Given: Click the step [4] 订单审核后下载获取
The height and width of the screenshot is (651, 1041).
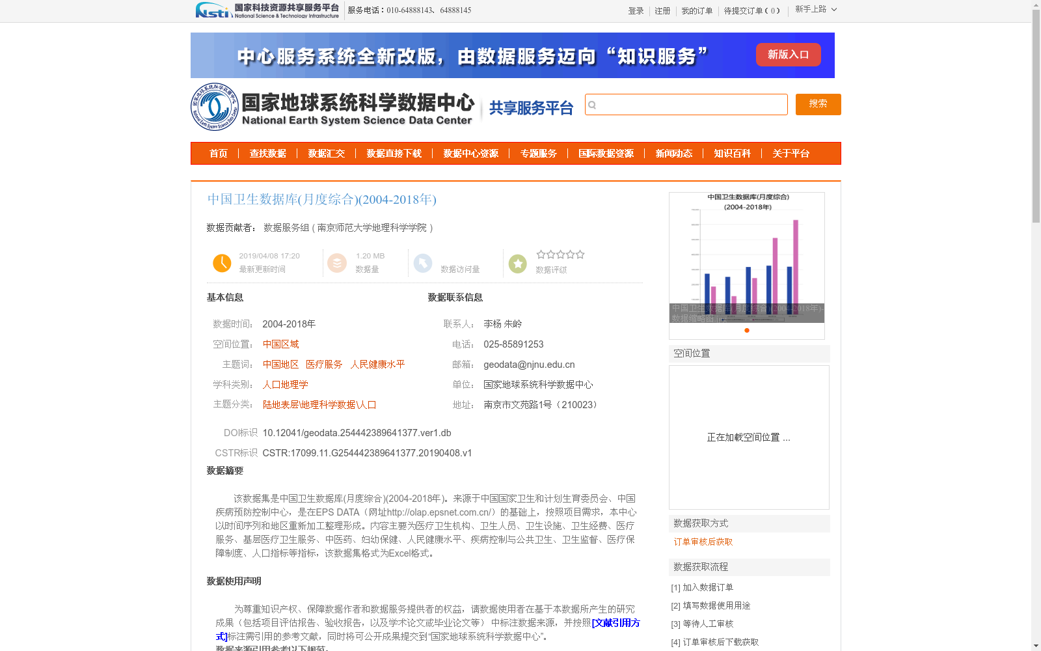Looking at the screenshot, I should (x=715, y=643).
